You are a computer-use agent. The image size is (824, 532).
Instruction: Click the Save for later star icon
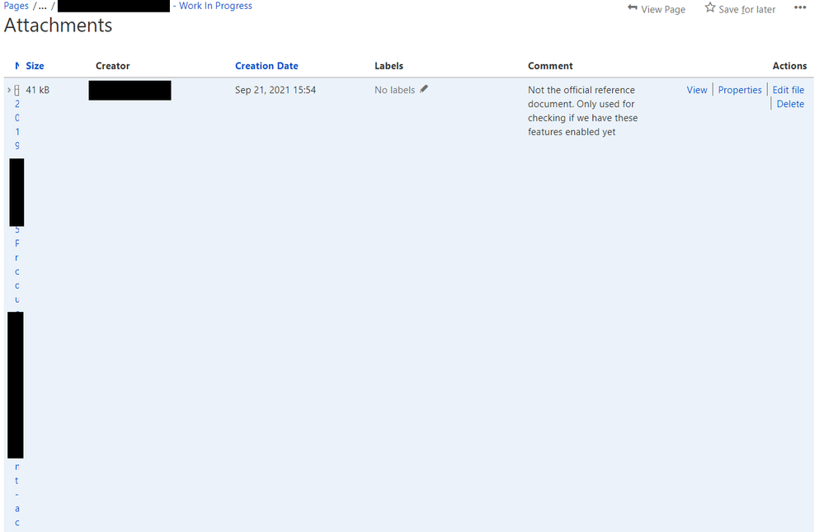click(710, 8)
